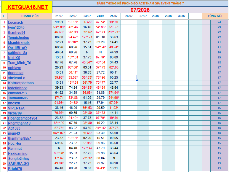Click the 23/07 column header

coord(87,16)
